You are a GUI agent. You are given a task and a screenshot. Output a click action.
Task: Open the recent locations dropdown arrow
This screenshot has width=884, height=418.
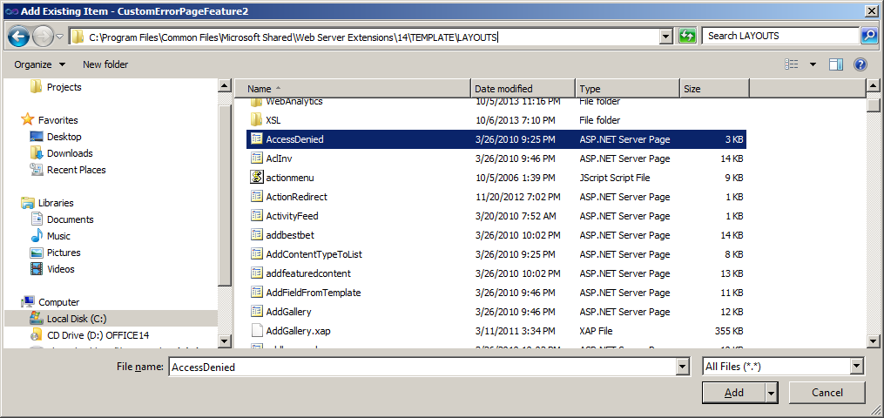pos(60,37)
